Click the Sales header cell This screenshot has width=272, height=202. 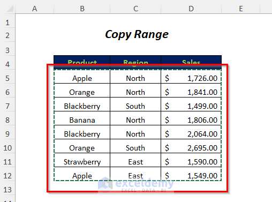(191, 63)
